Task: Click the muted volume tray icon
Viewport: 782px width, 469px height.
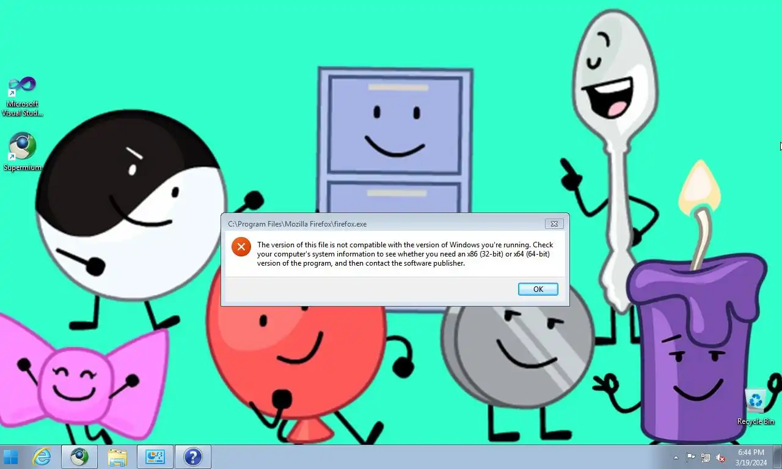Action: pyautogui.click(x=720, y=457)
